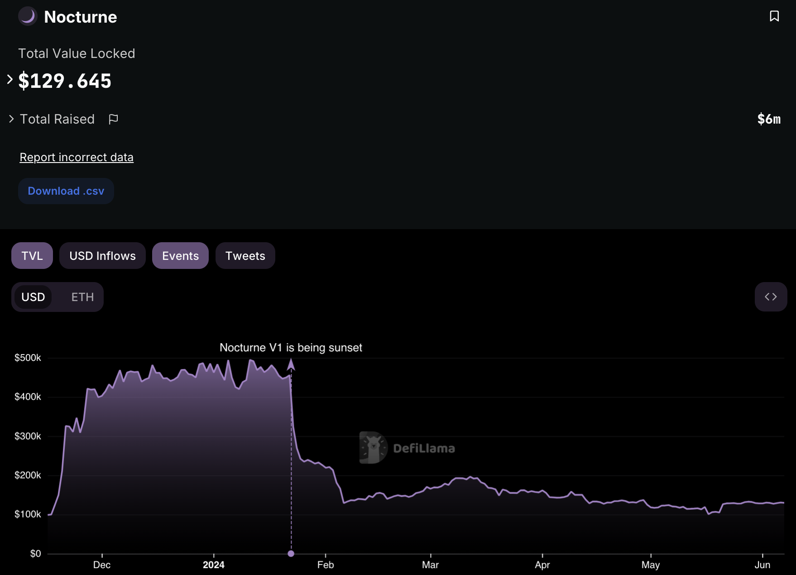
Task: Click the $129.645 TVL value
Action: point(65,81)
